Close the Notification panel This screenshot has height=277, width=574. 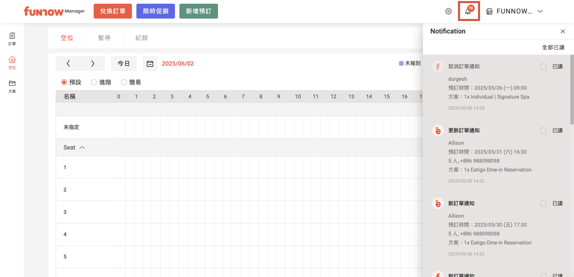point(562,32)
